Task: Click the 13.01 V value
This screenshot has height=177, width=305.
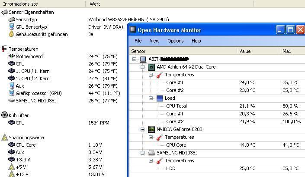Action: [96, 174]
